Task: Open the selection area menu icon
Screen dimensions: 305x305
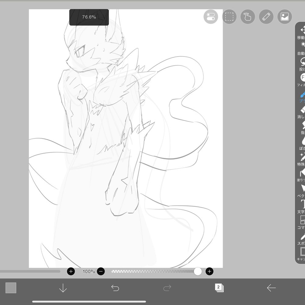Action: click(x=229, y=17)
